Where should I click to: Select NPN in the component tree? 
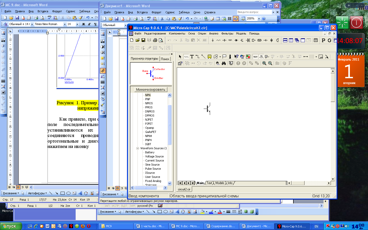point(148,95)
